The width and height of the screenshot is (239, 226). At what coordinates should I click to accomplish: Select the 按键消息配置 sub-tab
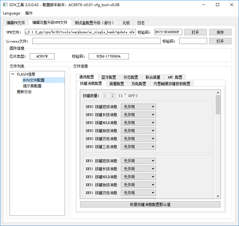click(91, 83)
